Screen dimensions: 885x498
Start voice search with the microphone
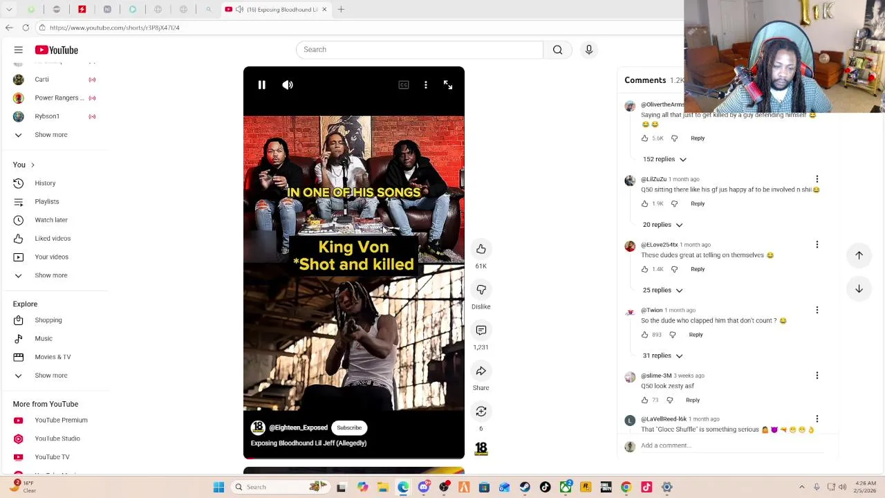tap(589, 50)
